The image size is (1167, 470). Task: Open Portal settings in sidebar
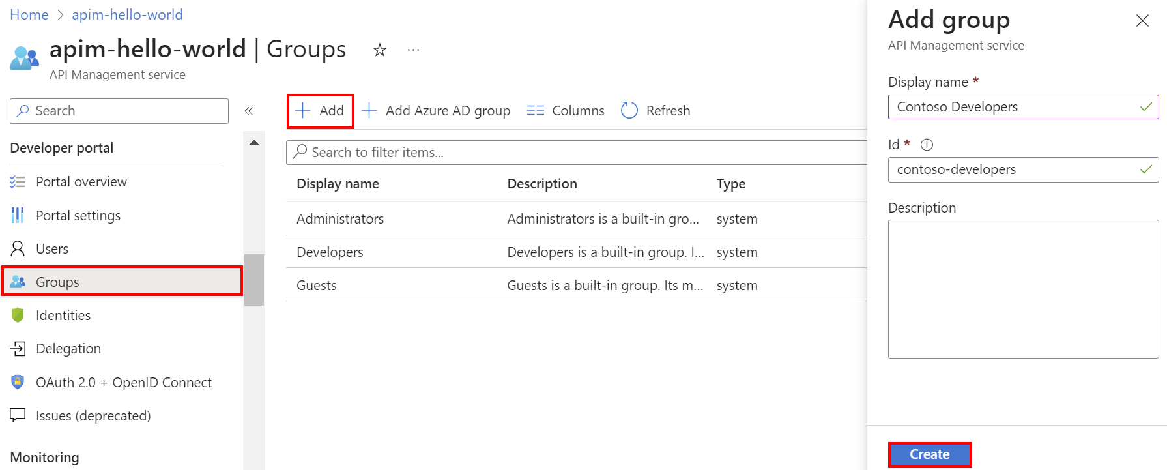click(x=78, y=216)
